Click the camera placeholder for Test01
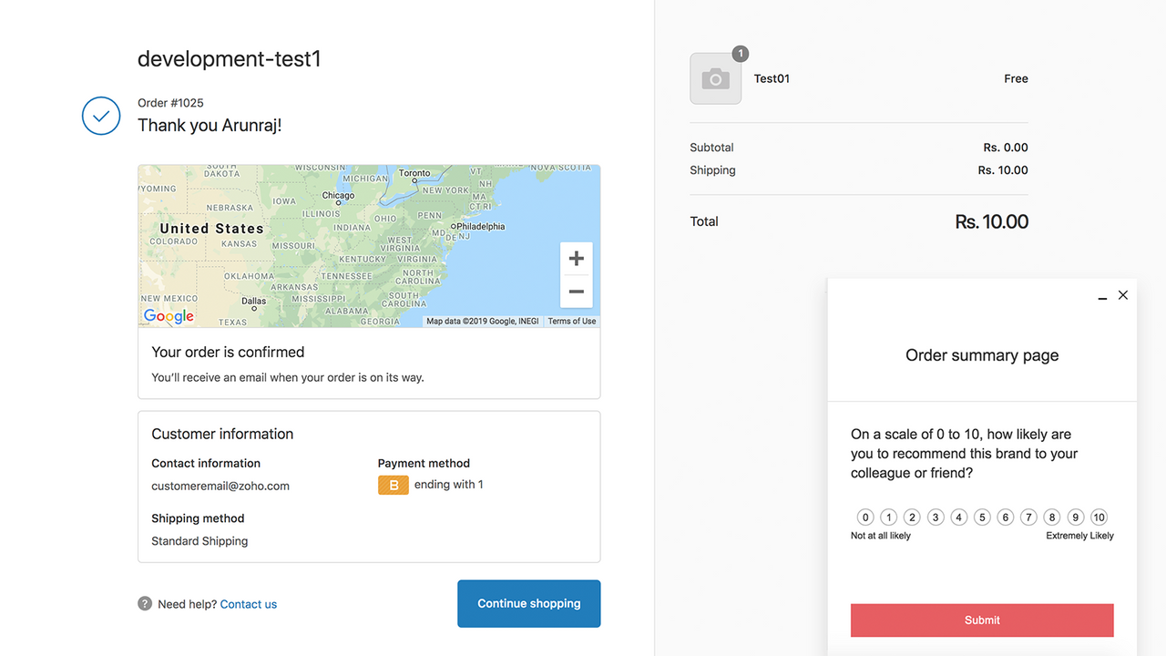Image resolution: width=1166 pixels, height=656 pixels. tap(715, 78)
